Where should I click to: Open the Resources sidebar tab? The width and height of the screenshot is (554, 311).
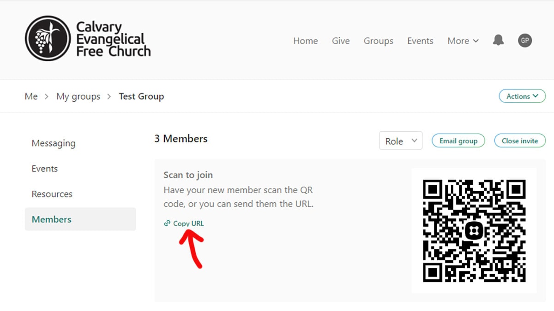(x=52, y=194)
